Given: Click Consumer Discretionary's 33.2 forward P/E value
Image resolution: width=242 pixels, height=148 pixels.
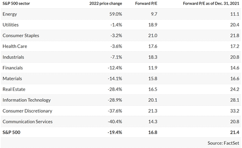Looking at the screenshot, I should click(x=235, y=111).
